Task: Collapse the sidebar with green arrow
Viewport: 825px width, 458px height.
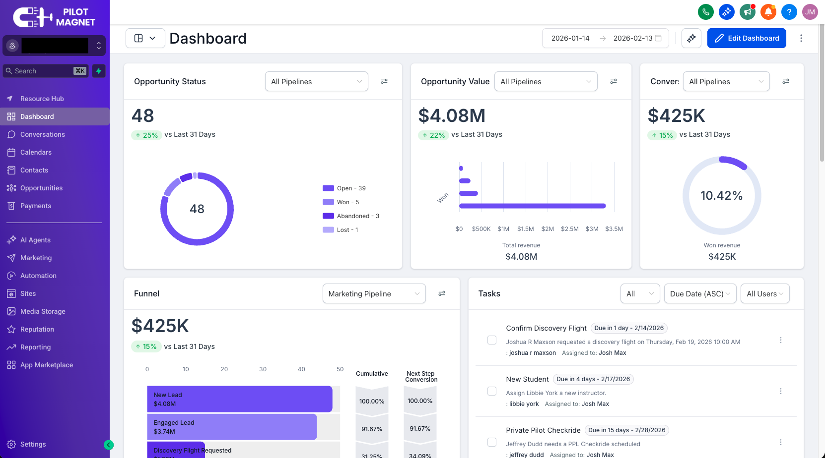Action: tap(109, 445)
